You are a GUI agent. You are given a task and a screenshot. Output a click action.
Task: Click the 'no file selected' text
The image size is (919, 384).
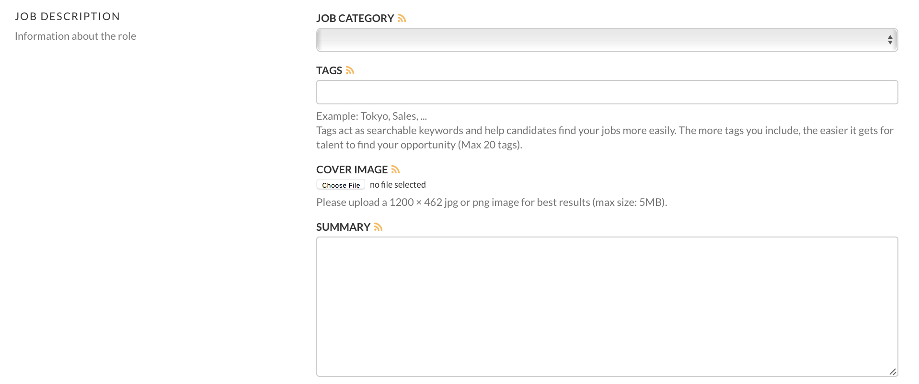click(398, 185)
